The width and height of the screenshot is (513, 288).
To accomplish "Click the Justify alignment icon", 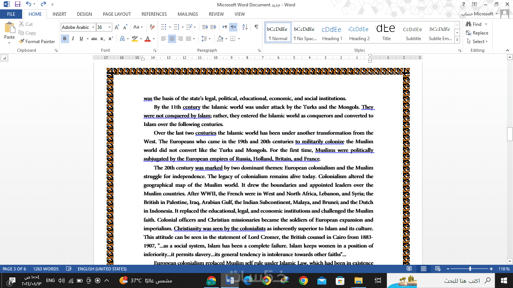I will tap(189, 39).
